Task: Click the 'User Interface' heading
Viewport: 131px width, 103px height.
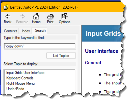Action: click(x=102, y=51)
